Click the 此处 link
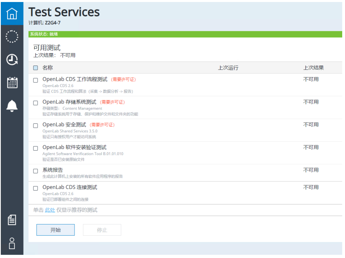This screenshot has width=345, height=258. pos(50,210)
